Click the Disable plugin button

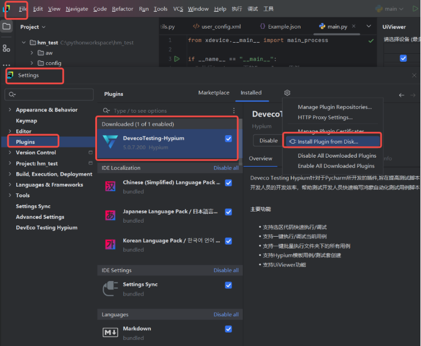pyautogui.click(x=268, y=141)
